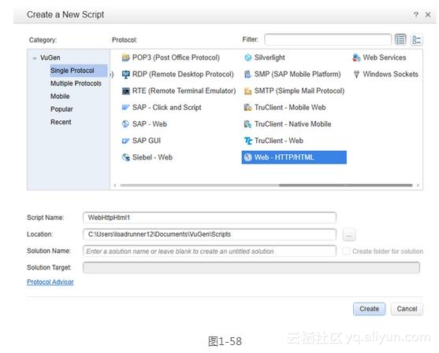
Task: Open the Recent category
Action: point(61,122)
